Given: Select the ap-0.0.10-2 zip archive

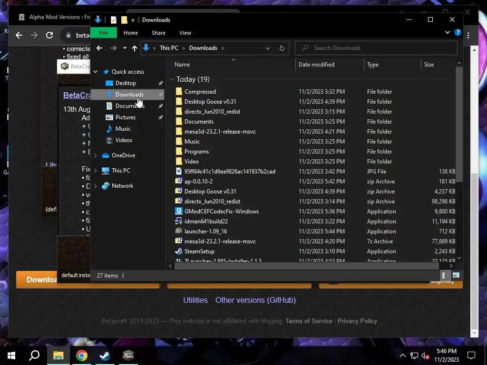Looking at the screenshot, I should click(198, 181).
